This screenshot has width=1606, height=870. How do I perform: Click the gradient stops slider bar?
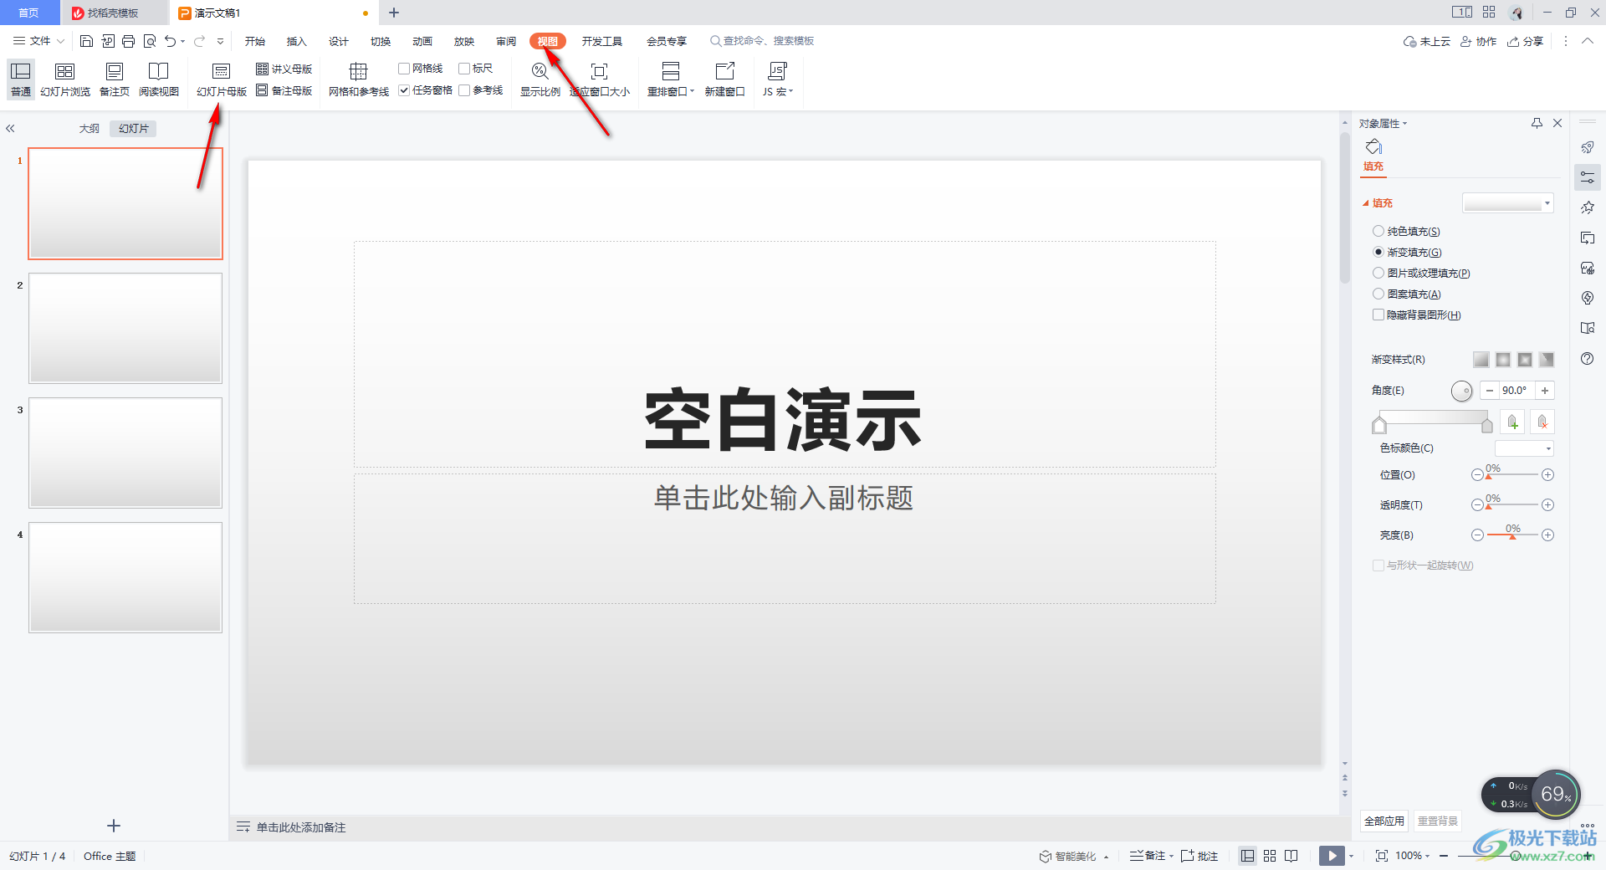(1433, 418)
